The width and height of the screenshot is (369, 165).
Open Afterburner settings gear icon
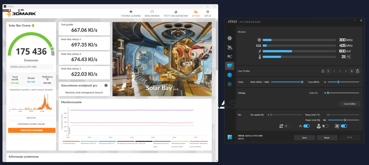[230, 38]
